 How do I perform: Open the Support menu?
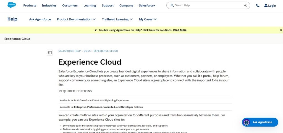(x=108, y=6)
